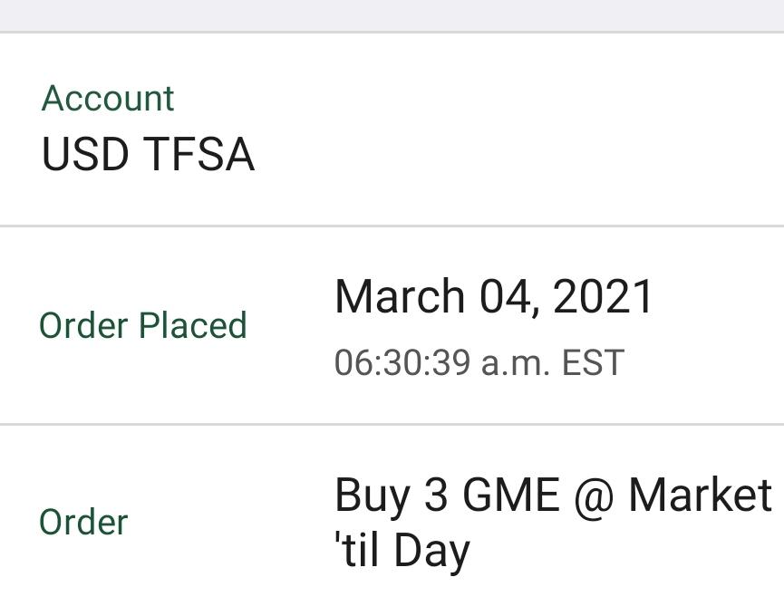Select the Buy 3 GME @ Market line

(x=553, y=495)
